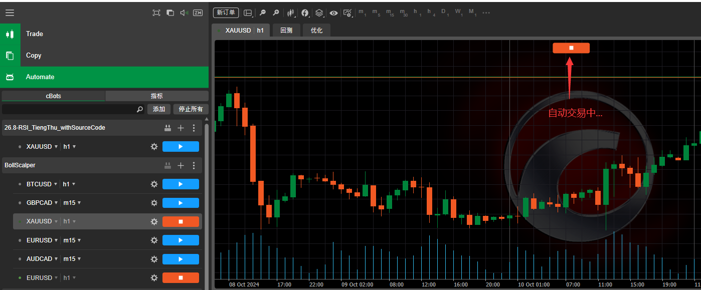Mute sounds with the speaker icon
701x290 pixels.
tap(184, 13)
